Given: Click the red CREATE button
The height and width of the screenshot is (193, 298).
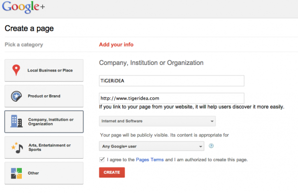Looking at the screenshot, I should (112, 172).
